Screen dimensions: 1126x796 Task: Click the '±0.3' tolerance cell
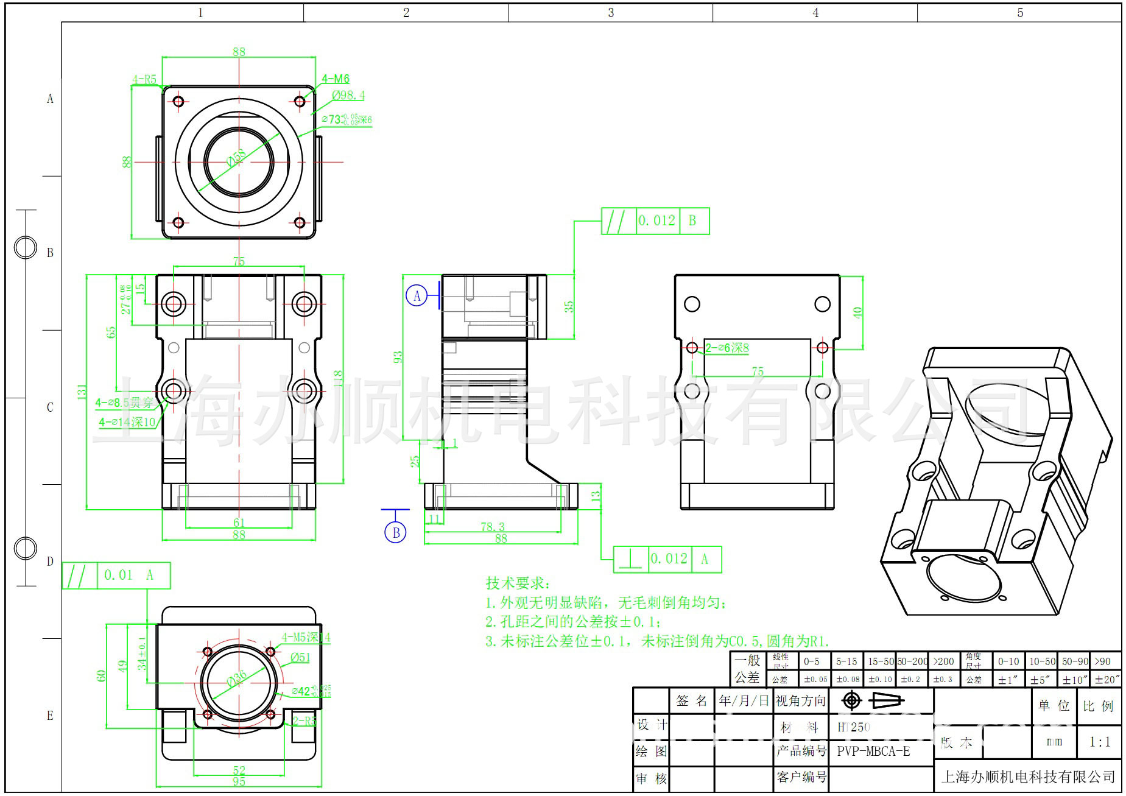(x=943, y=680)
